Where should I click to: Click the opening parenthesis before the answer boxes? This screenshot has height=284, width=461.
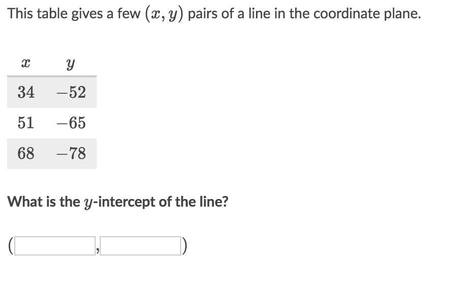(11, 246)
